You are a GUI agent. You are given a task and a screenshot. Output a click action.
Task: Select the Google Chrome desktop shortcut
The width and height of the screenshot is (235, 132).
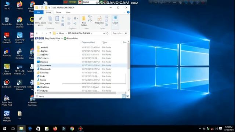(x=19, y=22)
